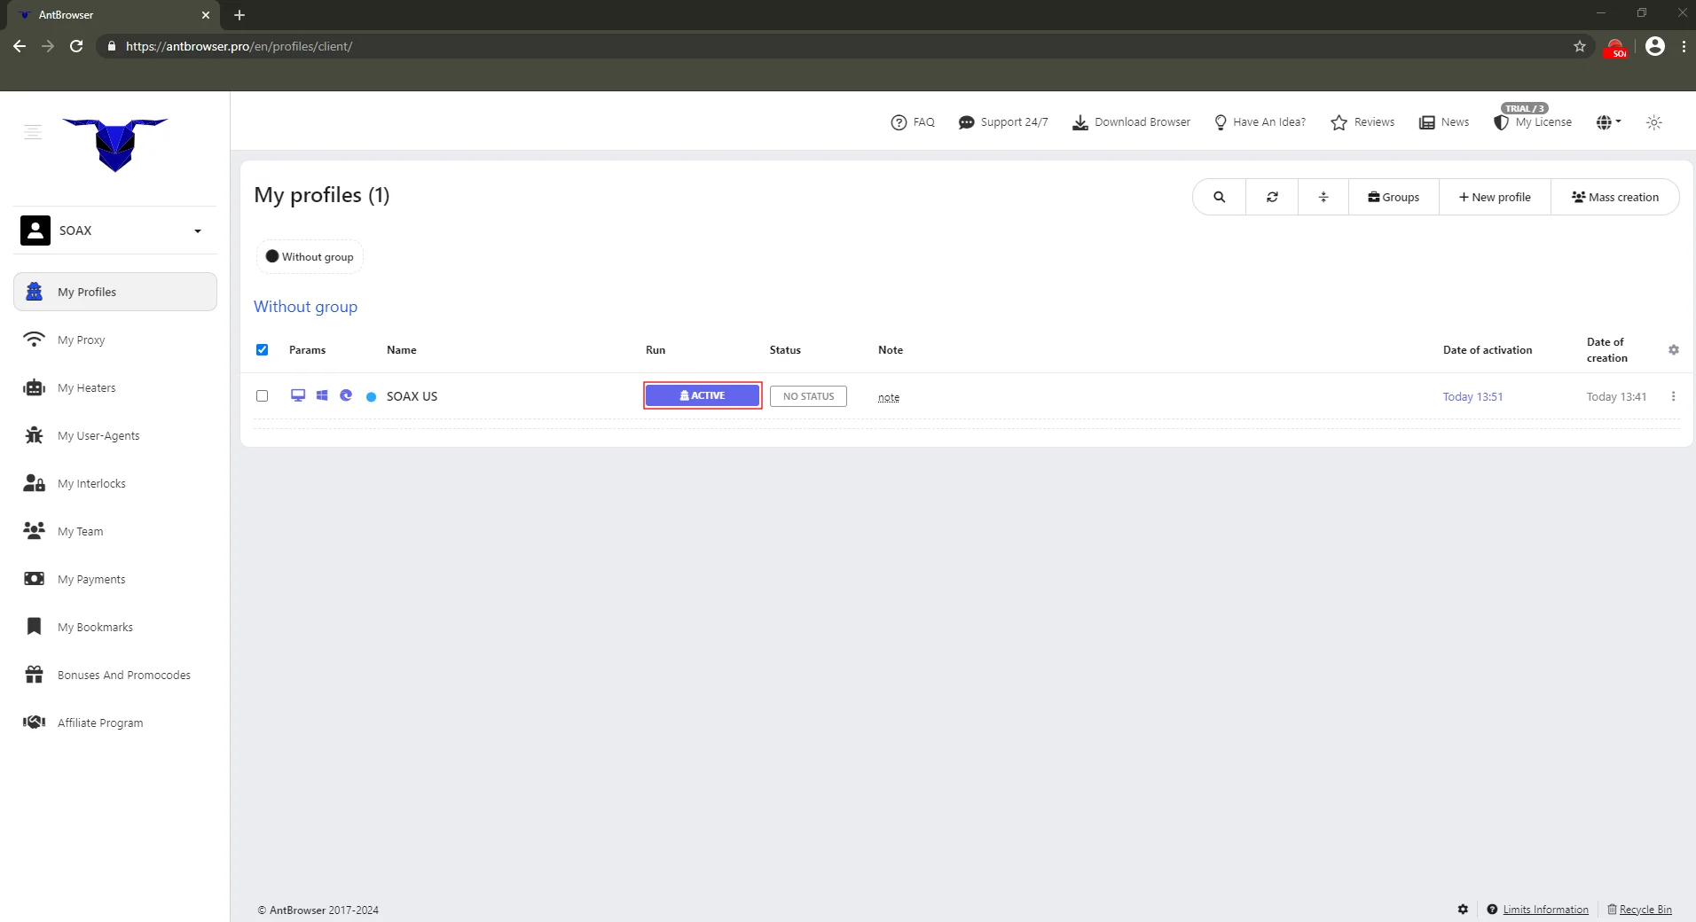The width and height of the screenshot is (1696, 922).
Task: Open the language globe dropdown
Action: [1607, 122]
